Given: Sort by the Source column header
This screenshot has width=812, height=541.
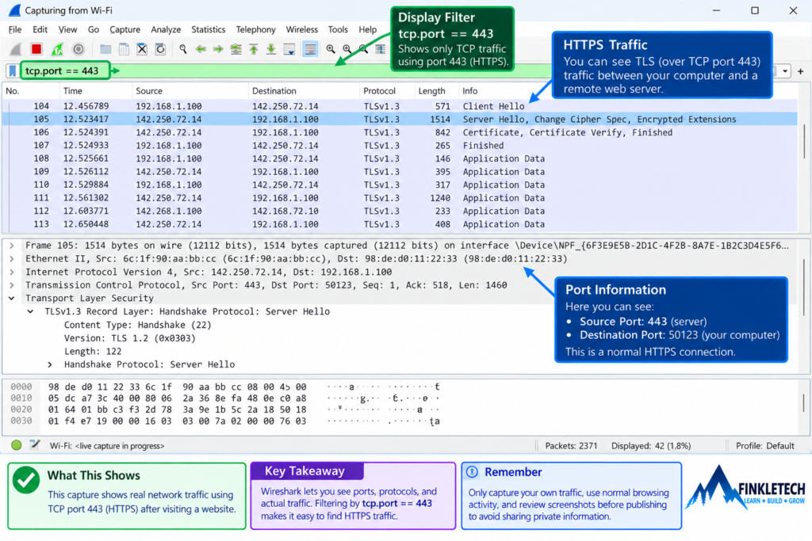Looking at the screenshot, I should click(190, 91).
